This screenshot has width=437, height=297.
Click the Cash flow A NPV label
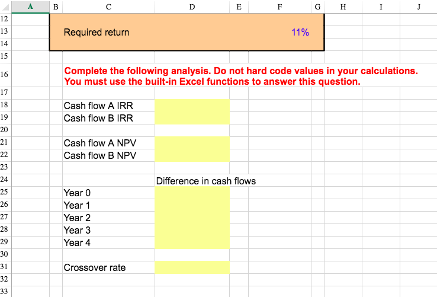pos(99,143)
